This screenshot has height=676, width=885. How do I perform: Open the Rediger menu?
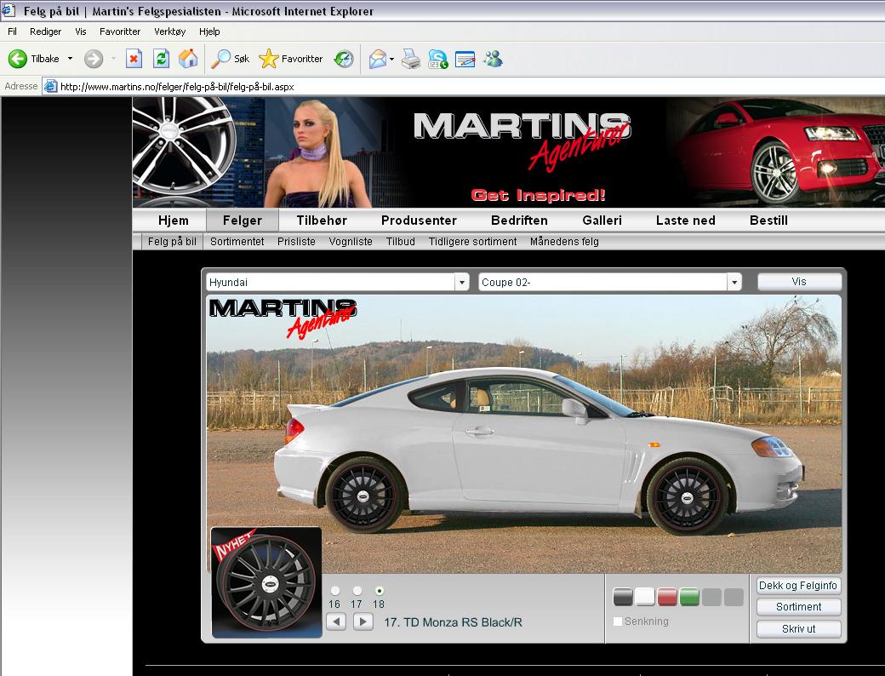[46, 32]
